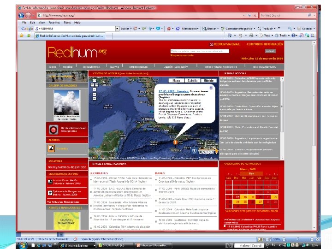
Task: Expand the Marcadores dropdown arrow
Action: coord(198,29)
